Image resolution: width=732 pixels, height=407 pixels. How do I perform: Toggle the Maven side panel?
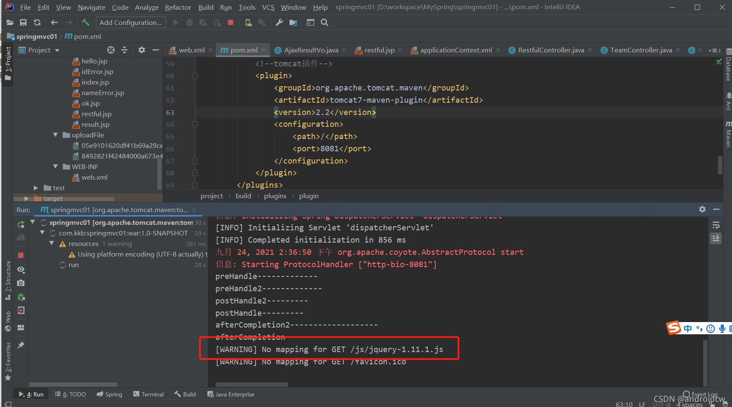(x=728, y=134)
